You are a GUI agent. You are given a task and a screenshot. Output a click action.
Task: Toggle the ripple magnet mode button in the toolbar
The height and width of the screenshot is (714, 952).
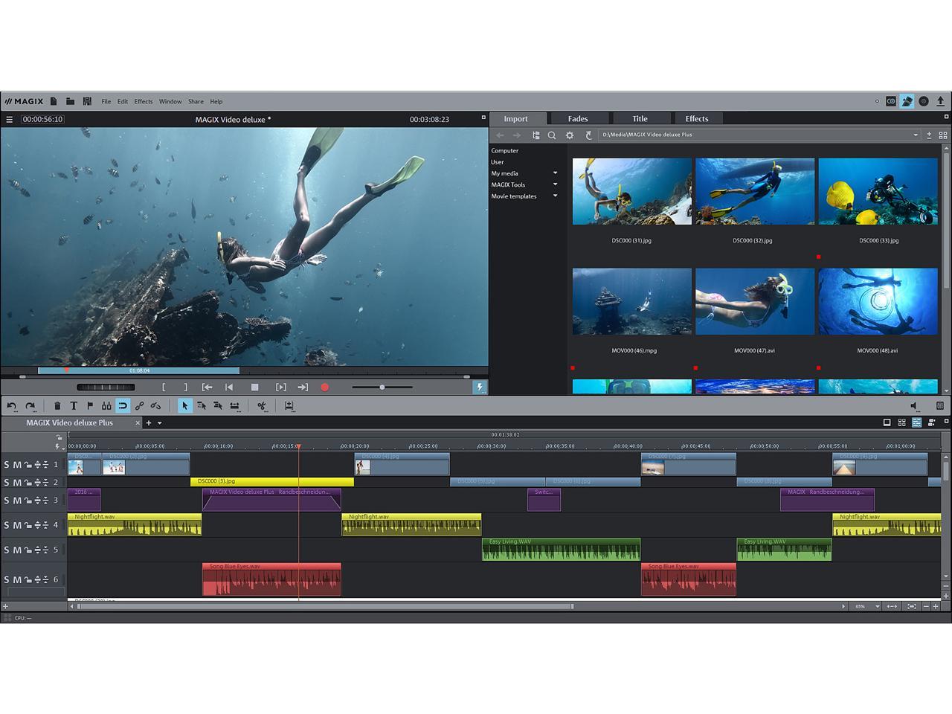pos(123,406)
